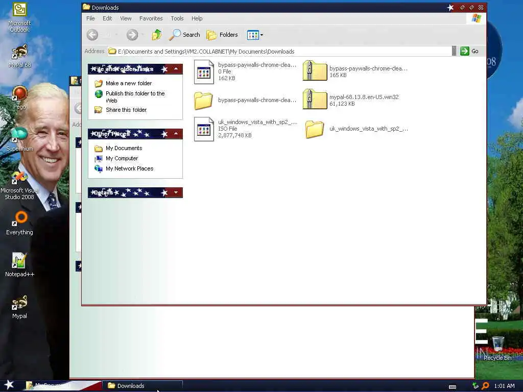
Task: Click Publish this folder to the Web
Action: point(135,97)
